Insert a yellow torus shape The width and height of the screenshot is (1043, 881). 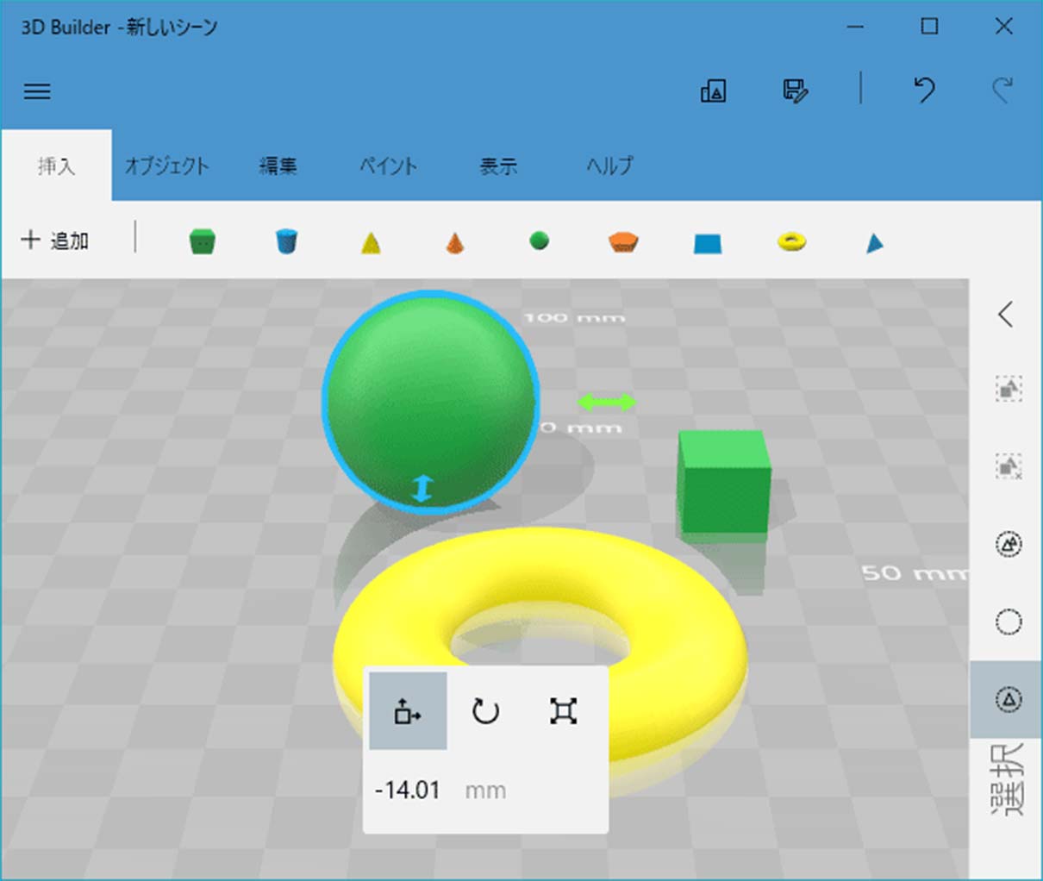(791, 241)
